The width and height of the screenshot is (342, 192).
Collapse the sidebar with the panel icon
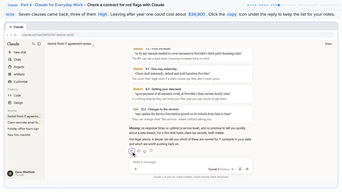(x=39, y=44)
